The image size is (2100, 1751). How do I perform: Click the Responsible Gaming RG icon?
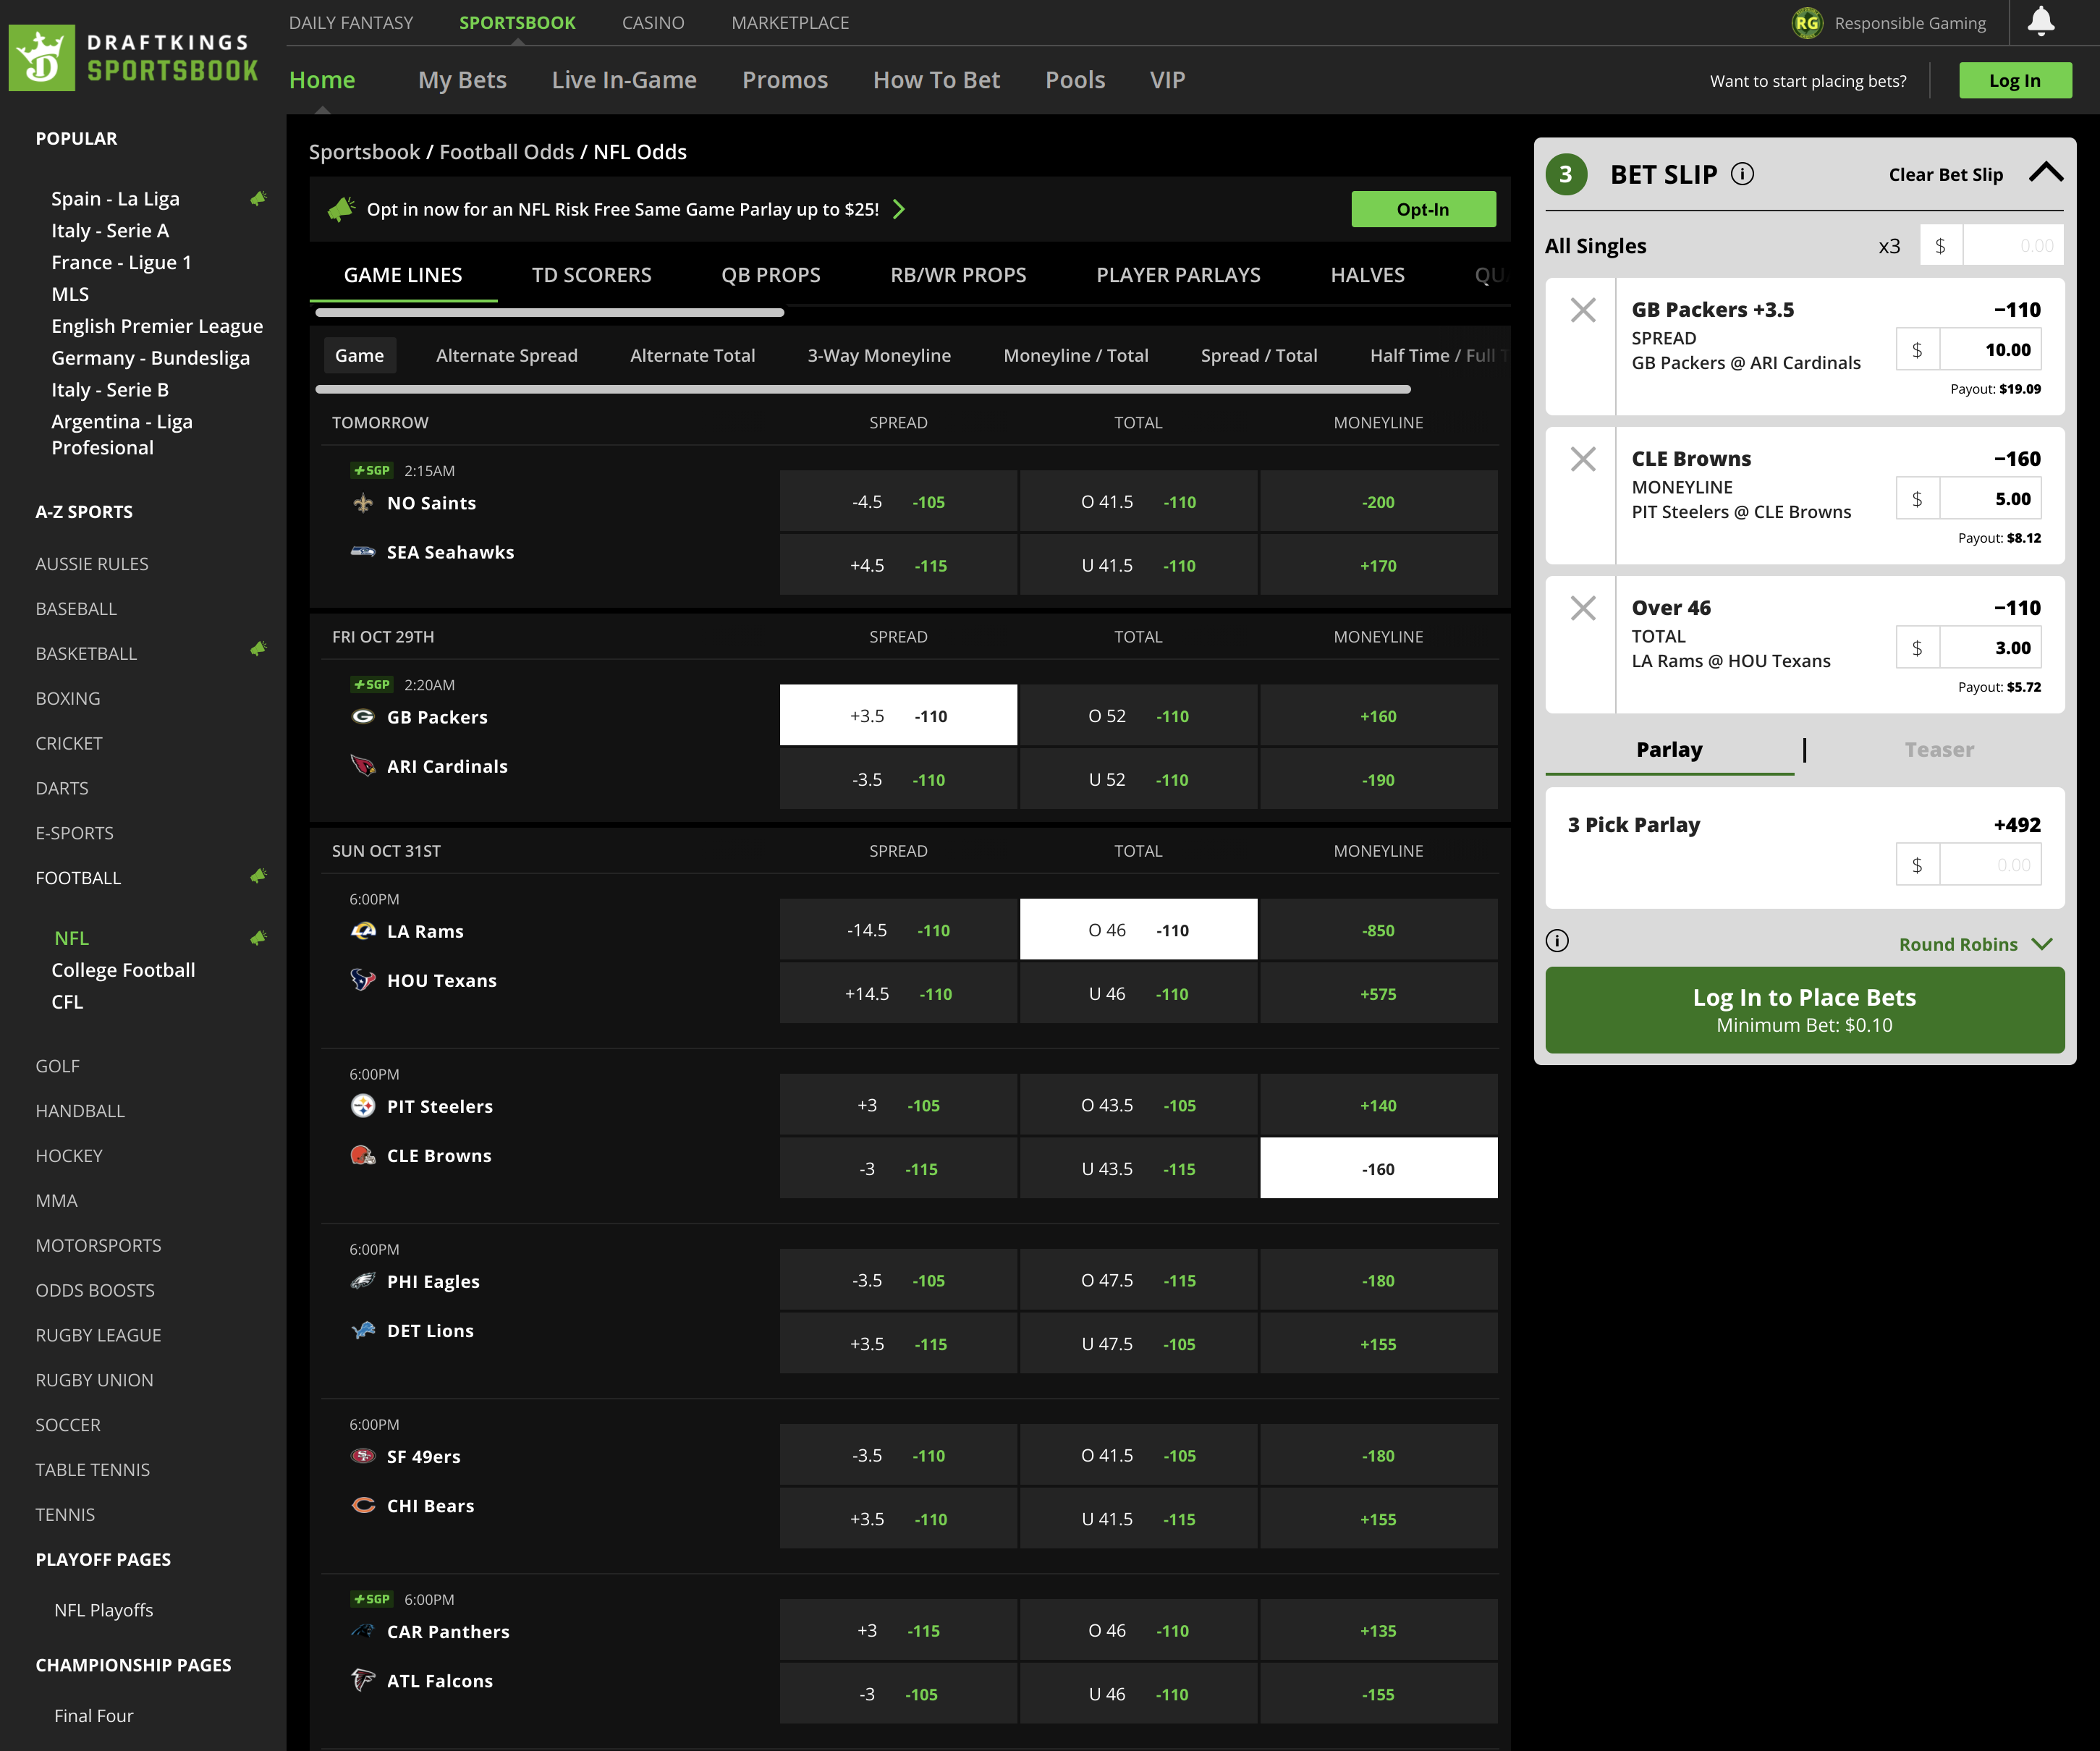tap(1808, 22)
